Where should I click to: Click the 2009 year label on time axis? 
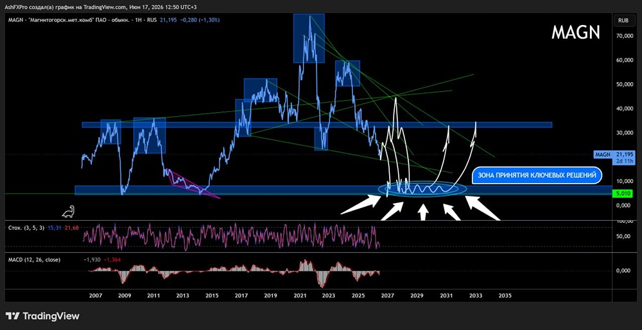(124, 295)
